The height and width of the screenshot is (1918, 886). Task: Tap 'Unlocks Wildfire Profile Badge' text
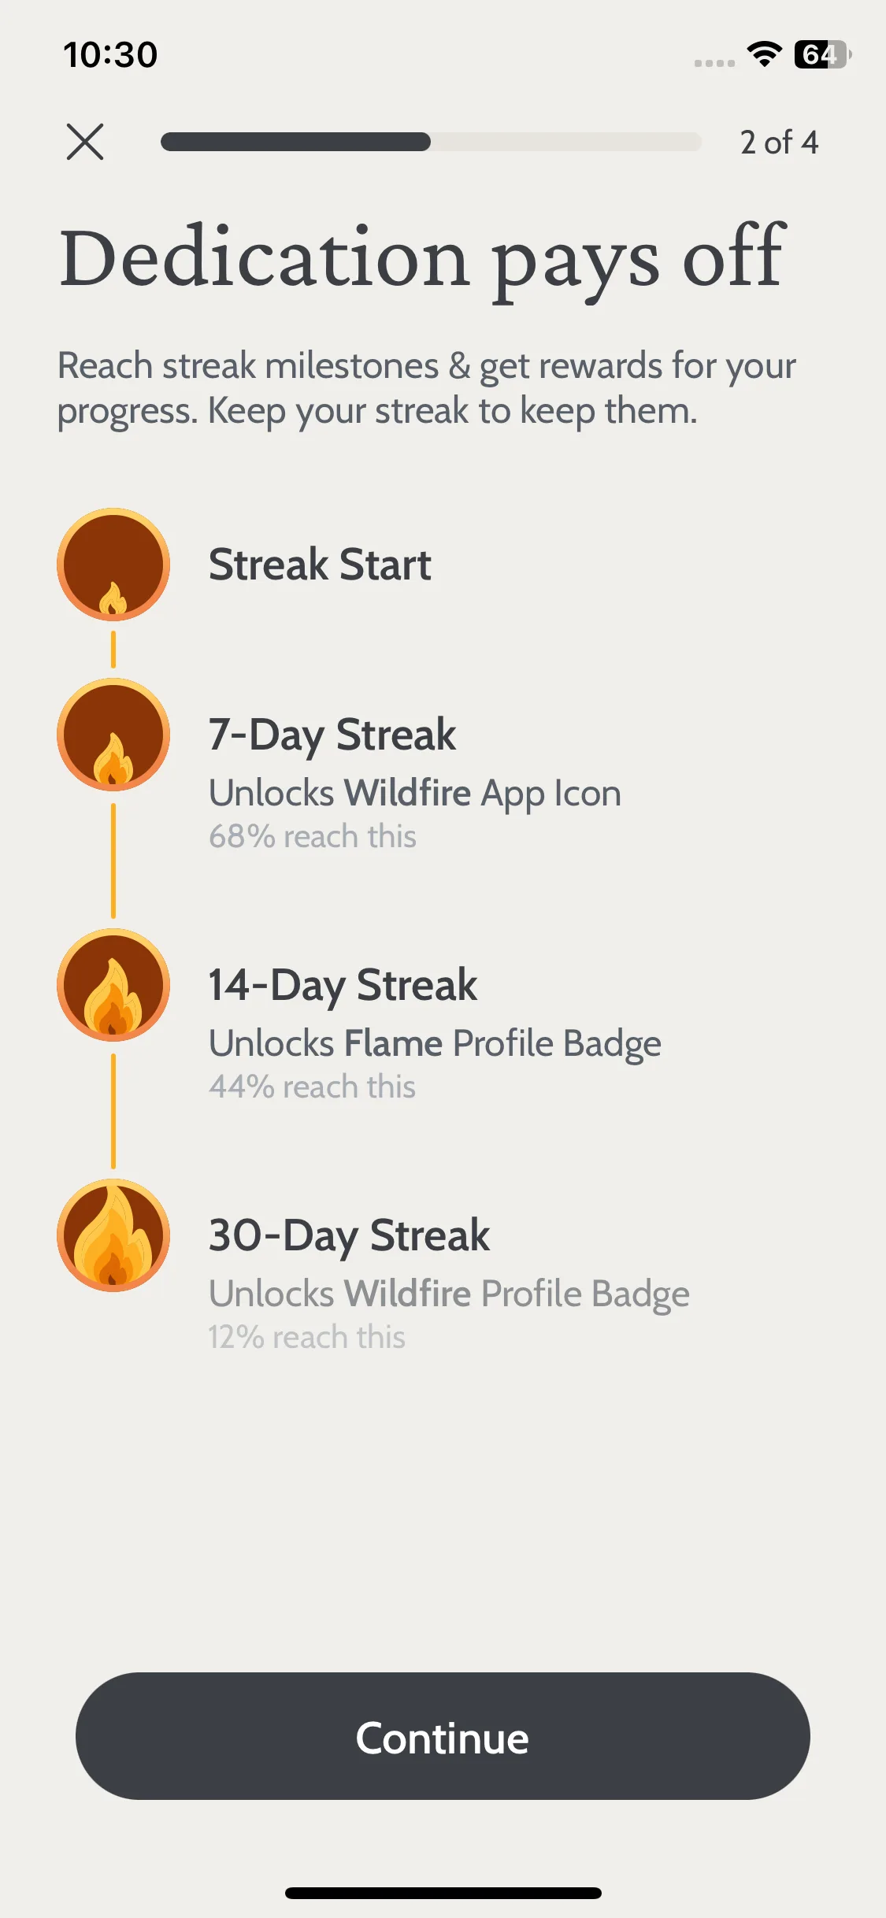[449, 1294]
